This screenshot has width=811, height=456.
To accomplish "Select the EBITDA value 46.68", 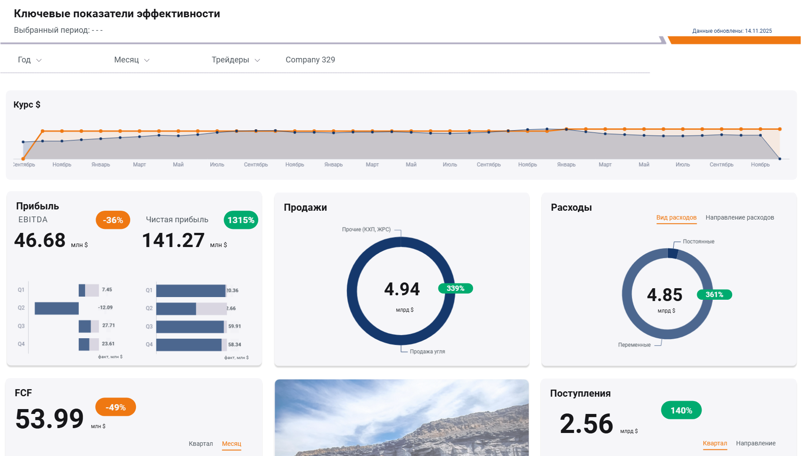I will [40, 240].
